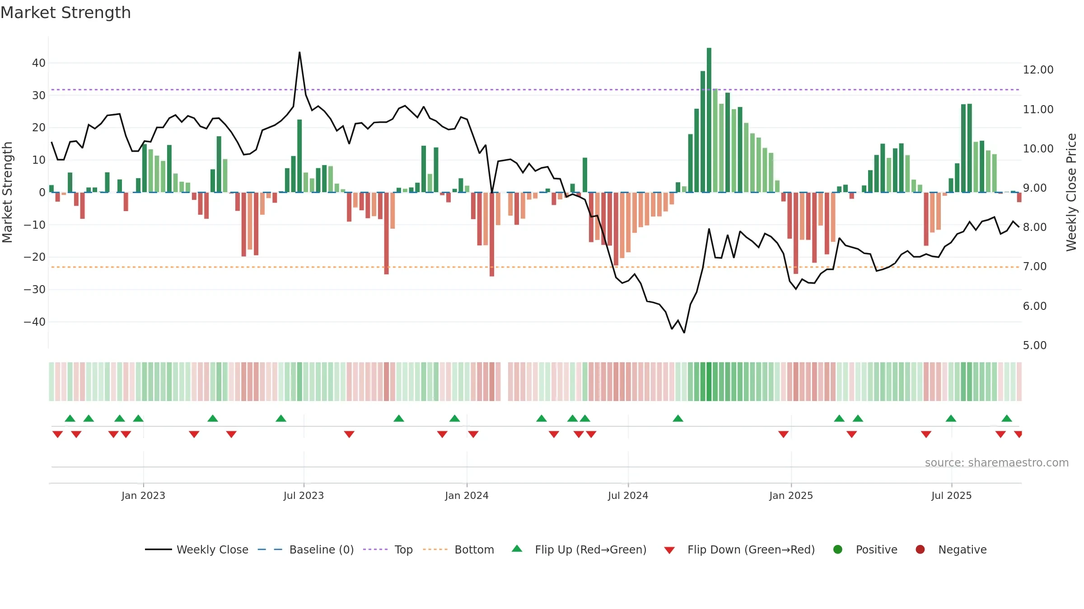The image size is (1084, 609).
Task: Click the weekly close price peak near Jul 2023
Action: pos(299,53)
